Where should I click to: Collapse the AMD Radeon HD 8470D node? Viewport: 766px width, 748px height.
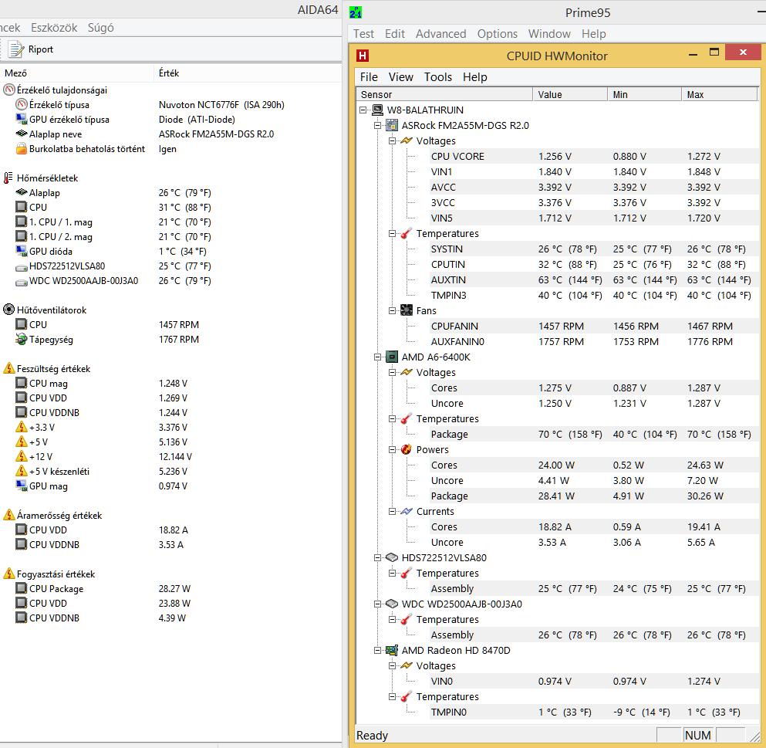(x=378, y=650)
